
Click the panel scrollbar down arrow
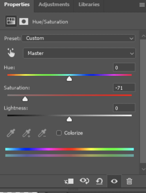(143, 169)
